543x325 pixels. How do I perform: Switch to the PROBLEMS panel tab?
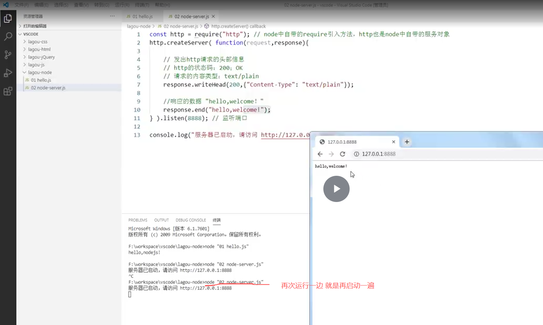138,220
